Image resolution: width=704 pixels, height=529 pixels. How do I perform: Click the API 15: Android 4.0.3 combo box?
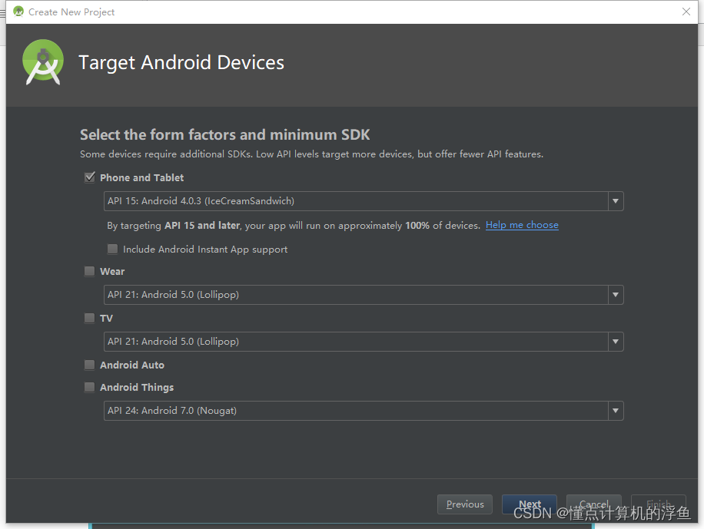tap(364, 201)
